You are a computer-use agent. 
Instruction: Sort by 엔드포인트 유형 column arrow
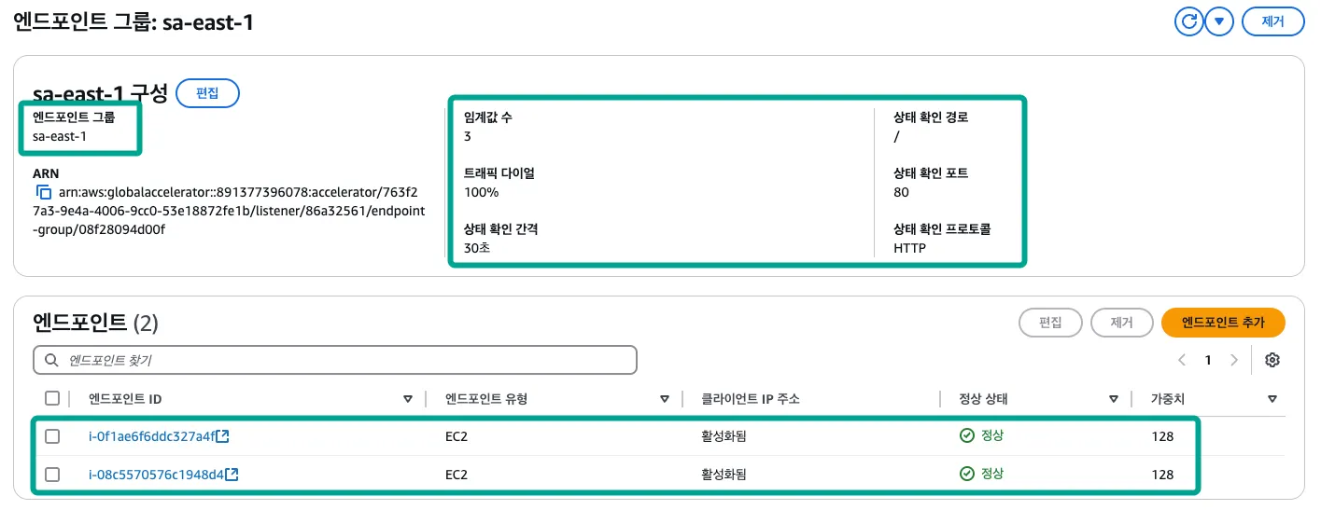click(x=665, y=399)
